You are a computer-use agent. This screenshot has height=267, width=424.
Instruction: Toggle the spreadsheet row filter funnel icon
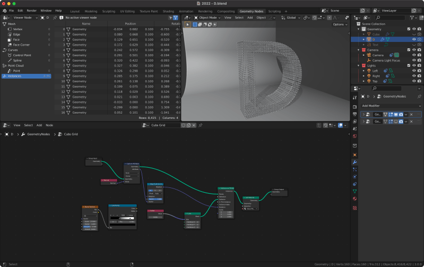click(176, 18)
